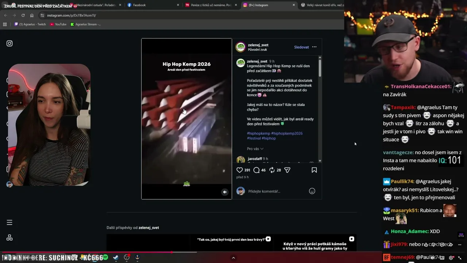Open the Instagram hamburger More menu
This screenshot has height=263, width=467.
pyautogui.click(x=9, y=222)
